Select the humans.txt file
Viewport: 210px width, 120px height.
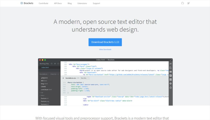[45, 104]
